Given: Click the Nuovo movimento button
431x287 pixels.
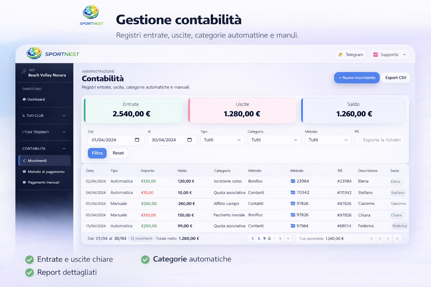Looking at the screenshot, I should [x=357, y=78].
